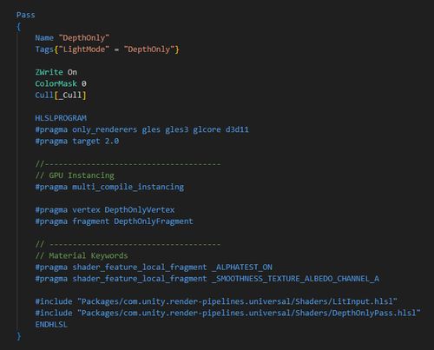
Task: Click the opening brace below Pass
Action: (x=18, y=27)
